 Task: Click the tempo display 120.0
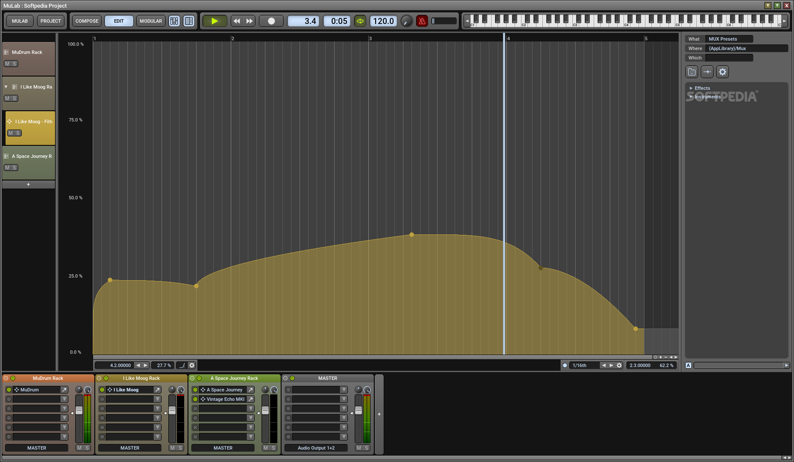[383, 21]
